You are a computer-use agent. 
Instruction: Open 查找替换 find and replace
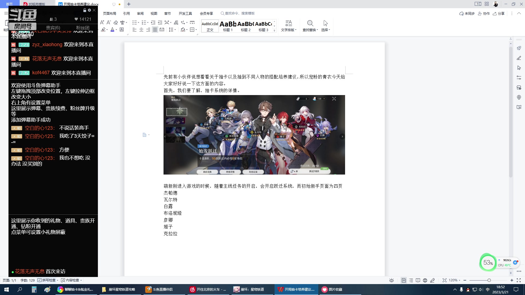click(310, 26)
